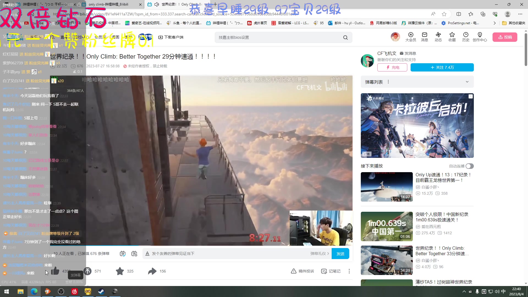
Task: Open 消息 messages icon
Action: (424, 37)
